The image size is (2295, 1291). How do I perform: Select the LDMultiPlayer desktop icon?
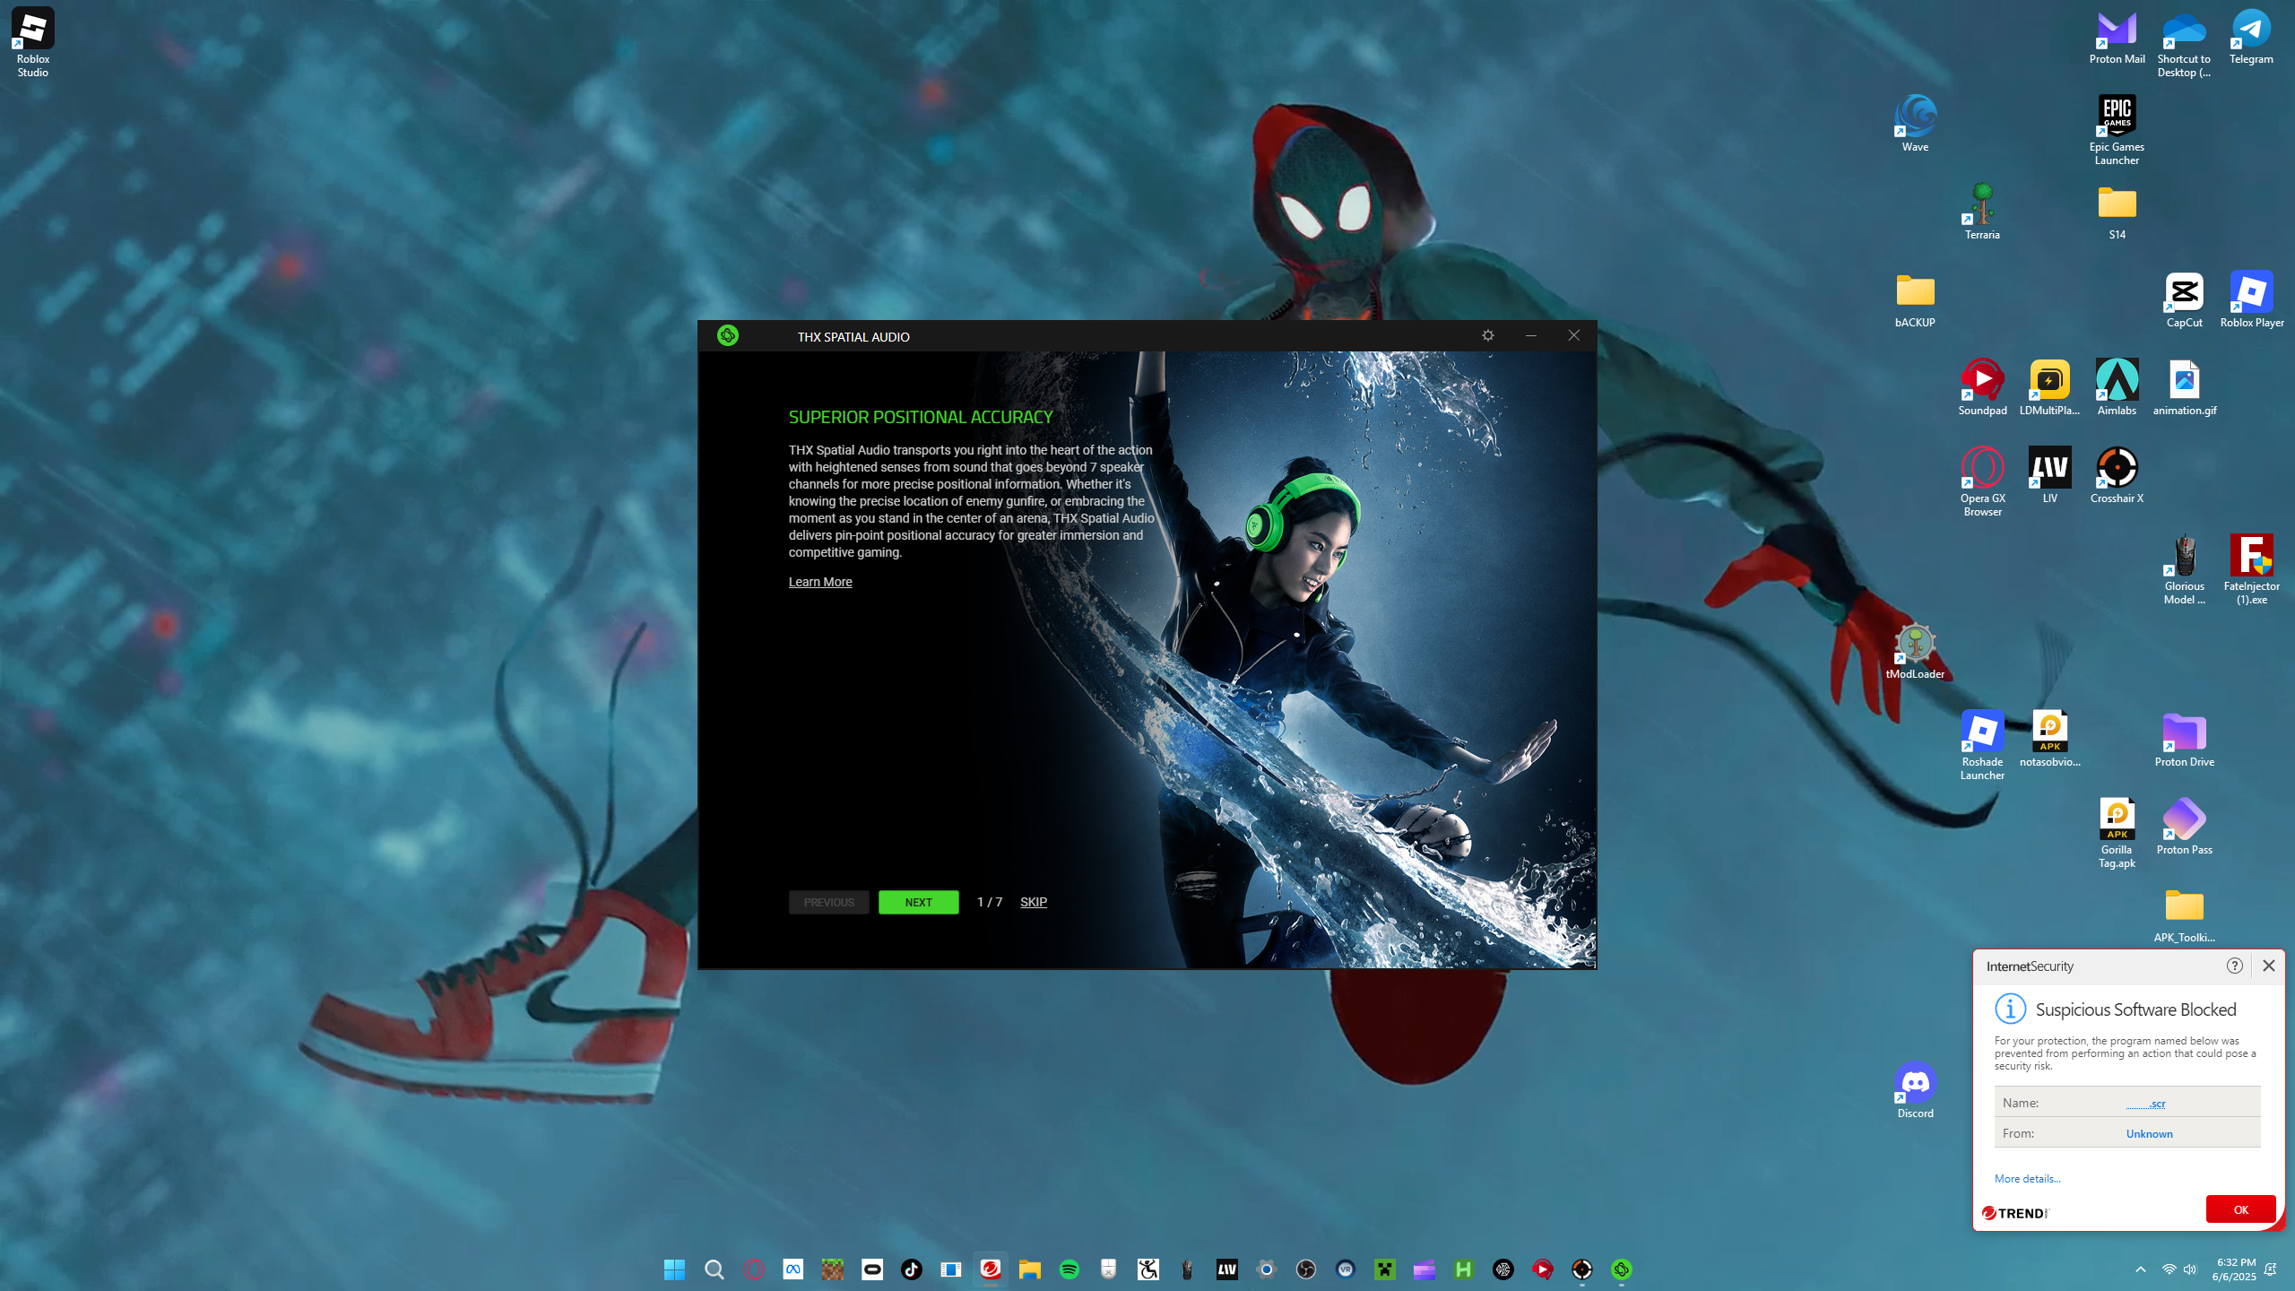pyautogui.click(x=2049, y=387)
